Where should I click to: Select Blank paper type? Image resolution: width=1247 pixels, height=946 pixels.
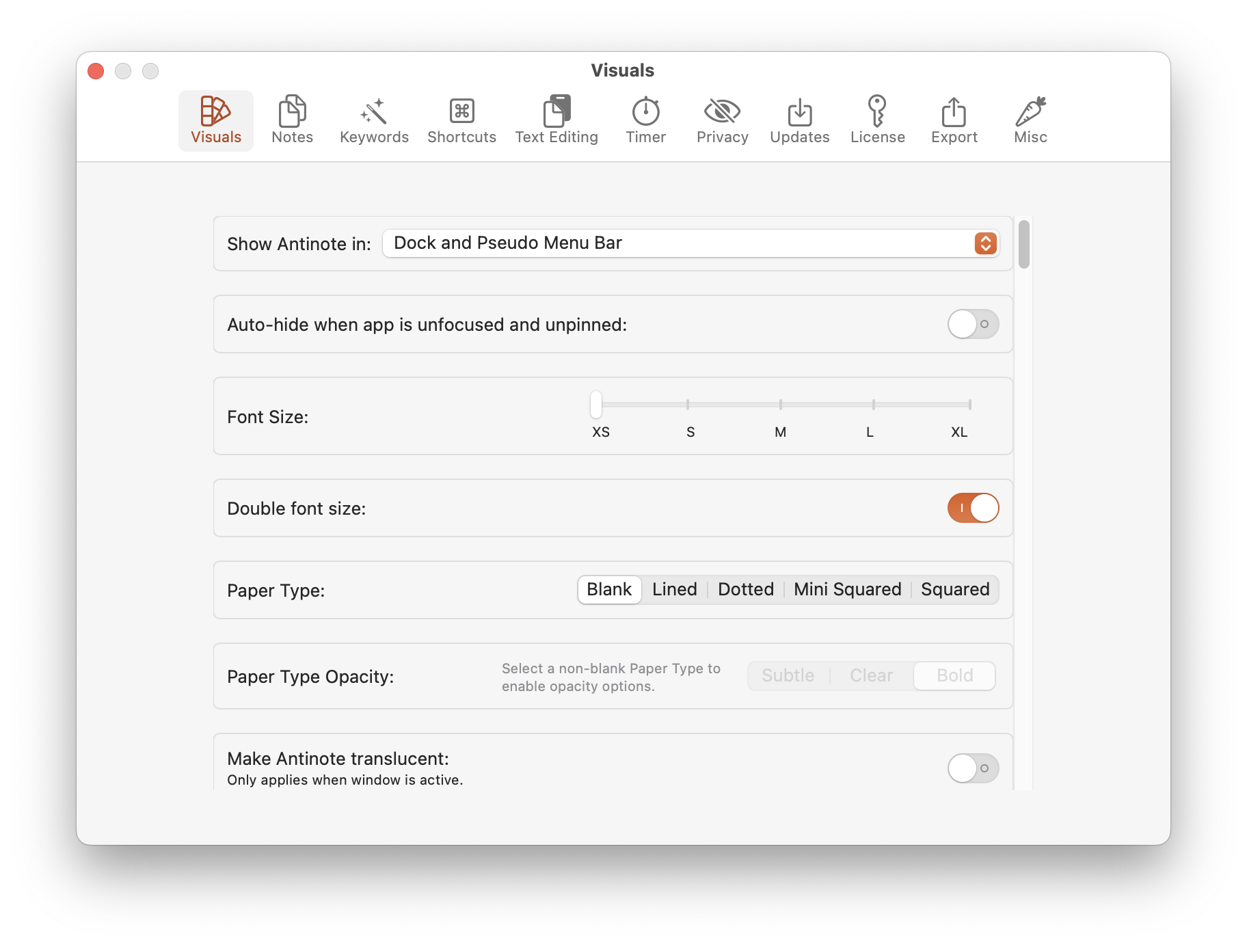[609, 589]
